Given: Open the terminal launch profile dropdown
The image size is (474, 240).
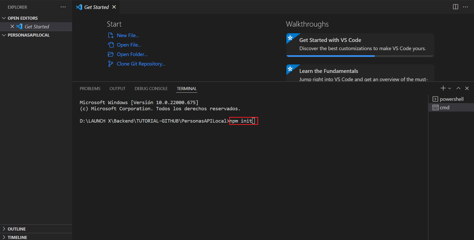Looking at the screenshot, I should 450,88.
